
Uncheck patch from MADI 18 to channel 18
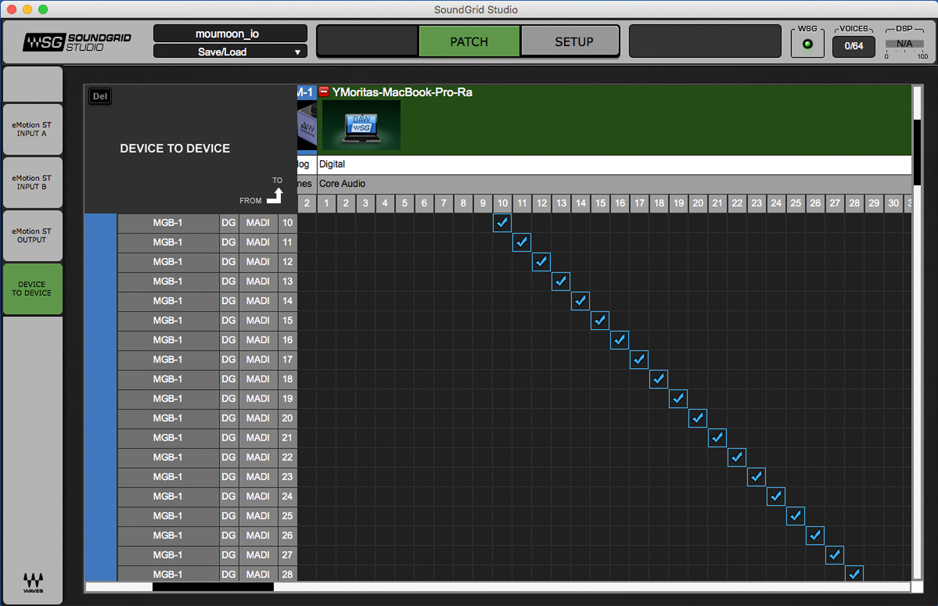tap(658, 379)
